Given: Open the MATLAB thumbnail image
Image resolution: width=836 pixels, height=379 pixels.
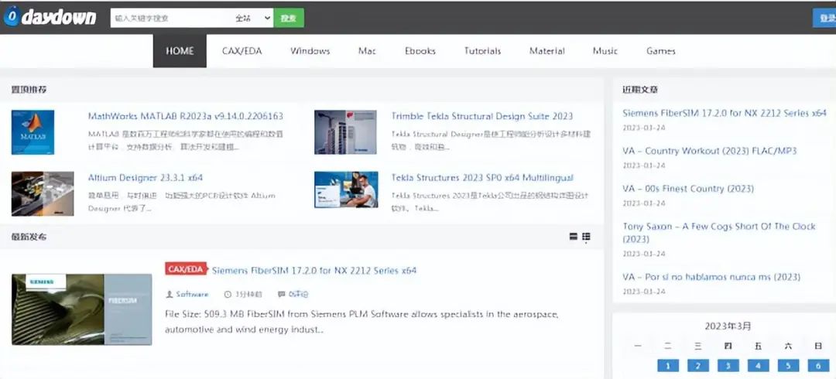Looking at the screenshot, I should 33,132.
